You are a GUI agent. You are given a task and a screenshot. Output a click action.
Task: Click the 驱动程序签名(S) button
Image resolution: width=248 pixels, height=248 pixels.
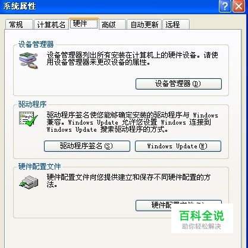pyautogui.click(x=87, y=146)
